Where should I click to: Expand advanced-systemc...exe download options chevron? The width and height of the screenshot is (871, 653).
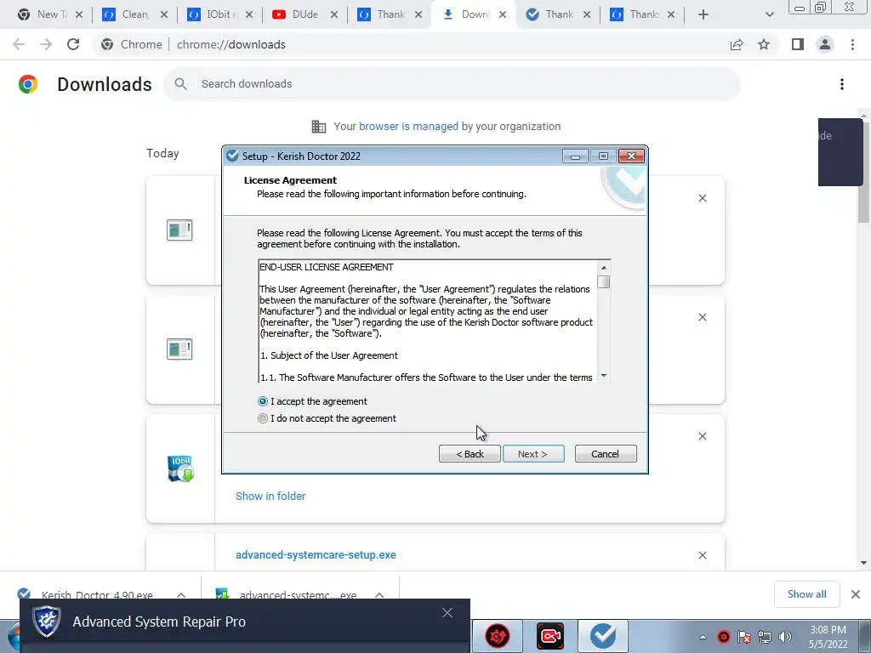click(379, 594)
